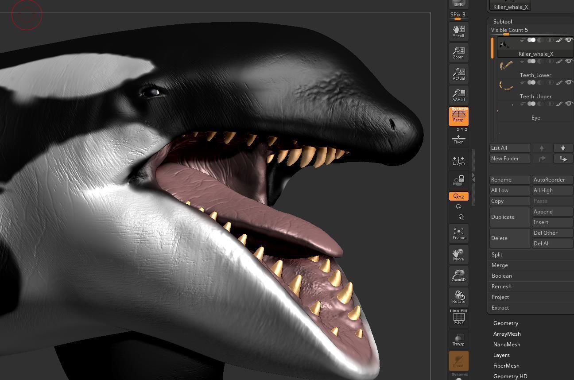Hide the Killer_whale_X subtool via eye icon
Viewport: 574px width, 380px height.
pyautogui.click(x=569, y=40)
